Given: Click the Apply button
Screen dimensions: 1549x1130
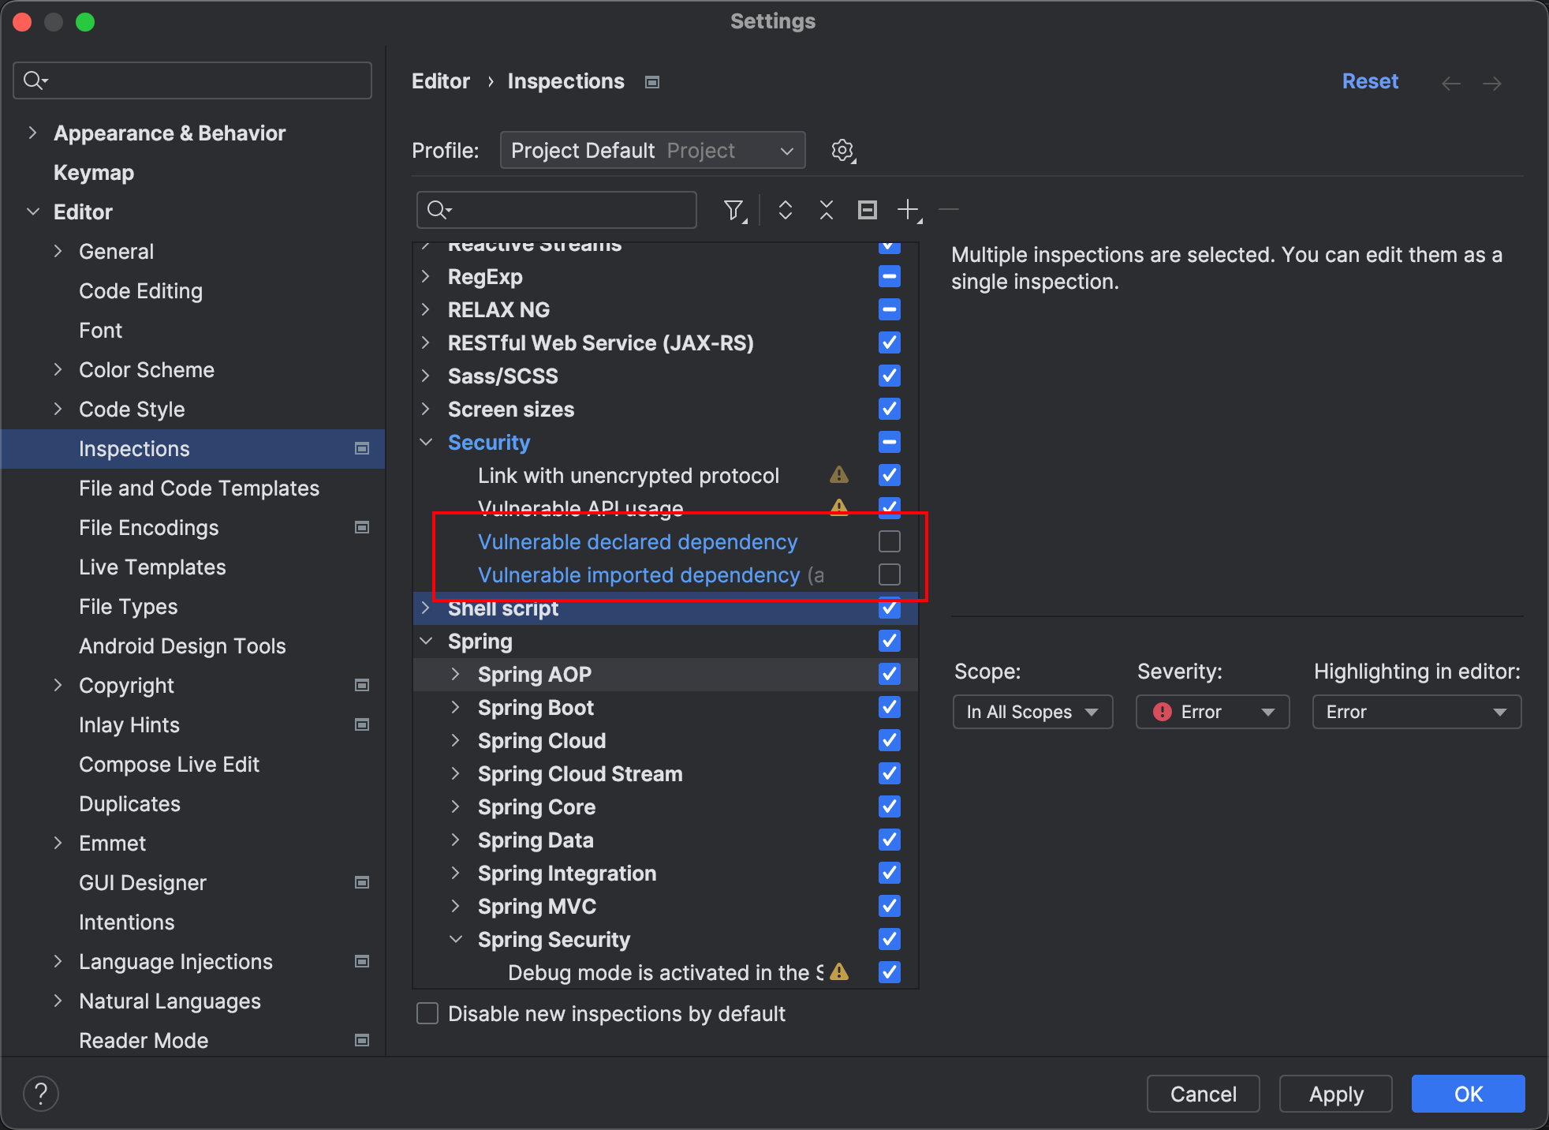Looking at the screenshot, I should [x=1335, y=1094].
